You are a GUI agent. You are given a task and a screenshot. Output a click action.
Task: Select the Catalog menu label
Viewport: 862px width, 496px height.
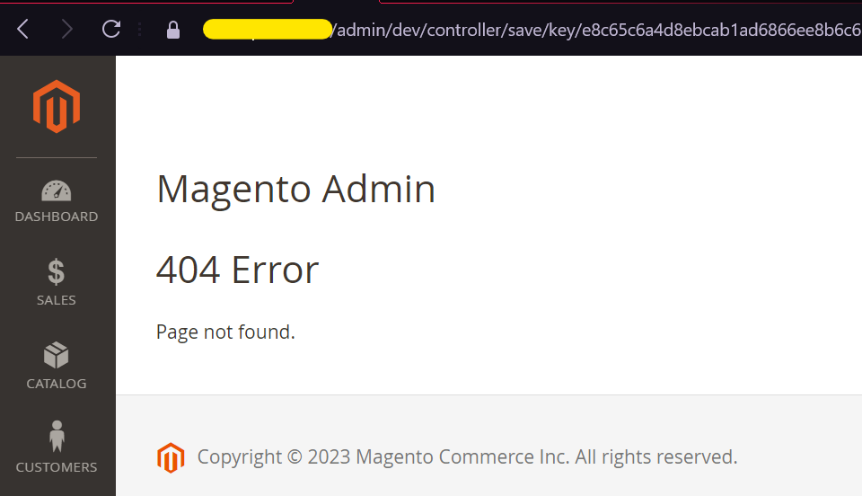tap(57, 384)
